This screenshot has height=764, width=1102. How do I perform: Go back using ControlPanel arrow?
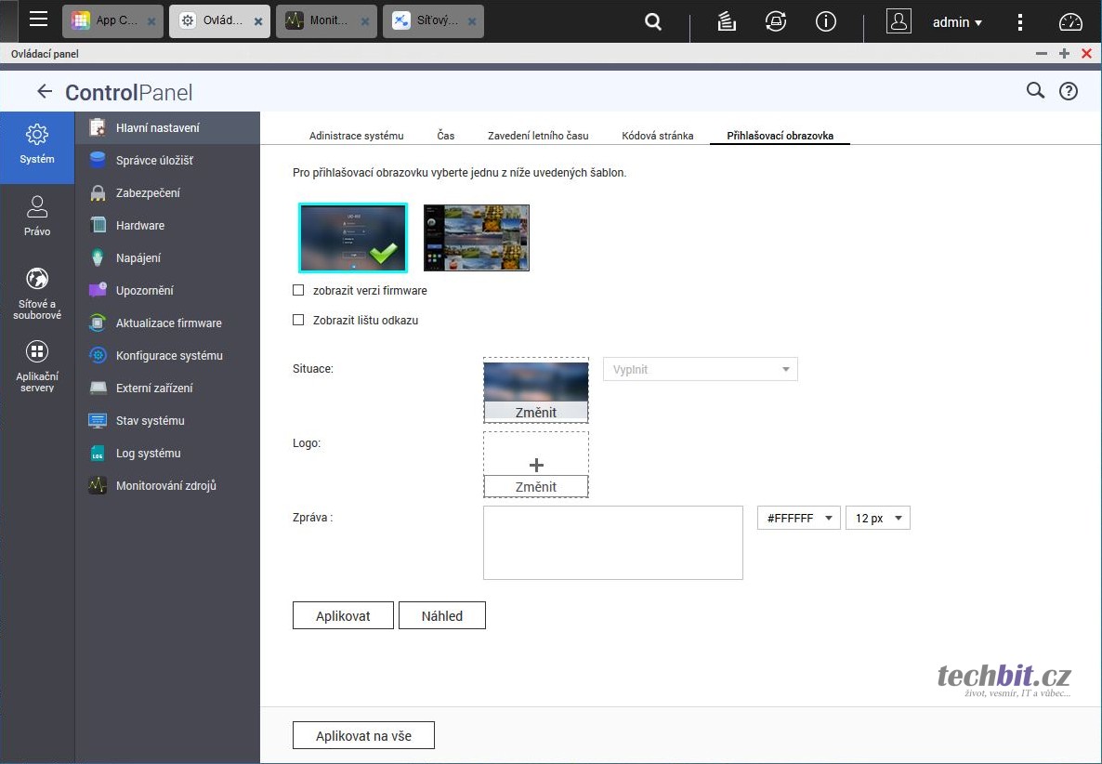(44, 91)
